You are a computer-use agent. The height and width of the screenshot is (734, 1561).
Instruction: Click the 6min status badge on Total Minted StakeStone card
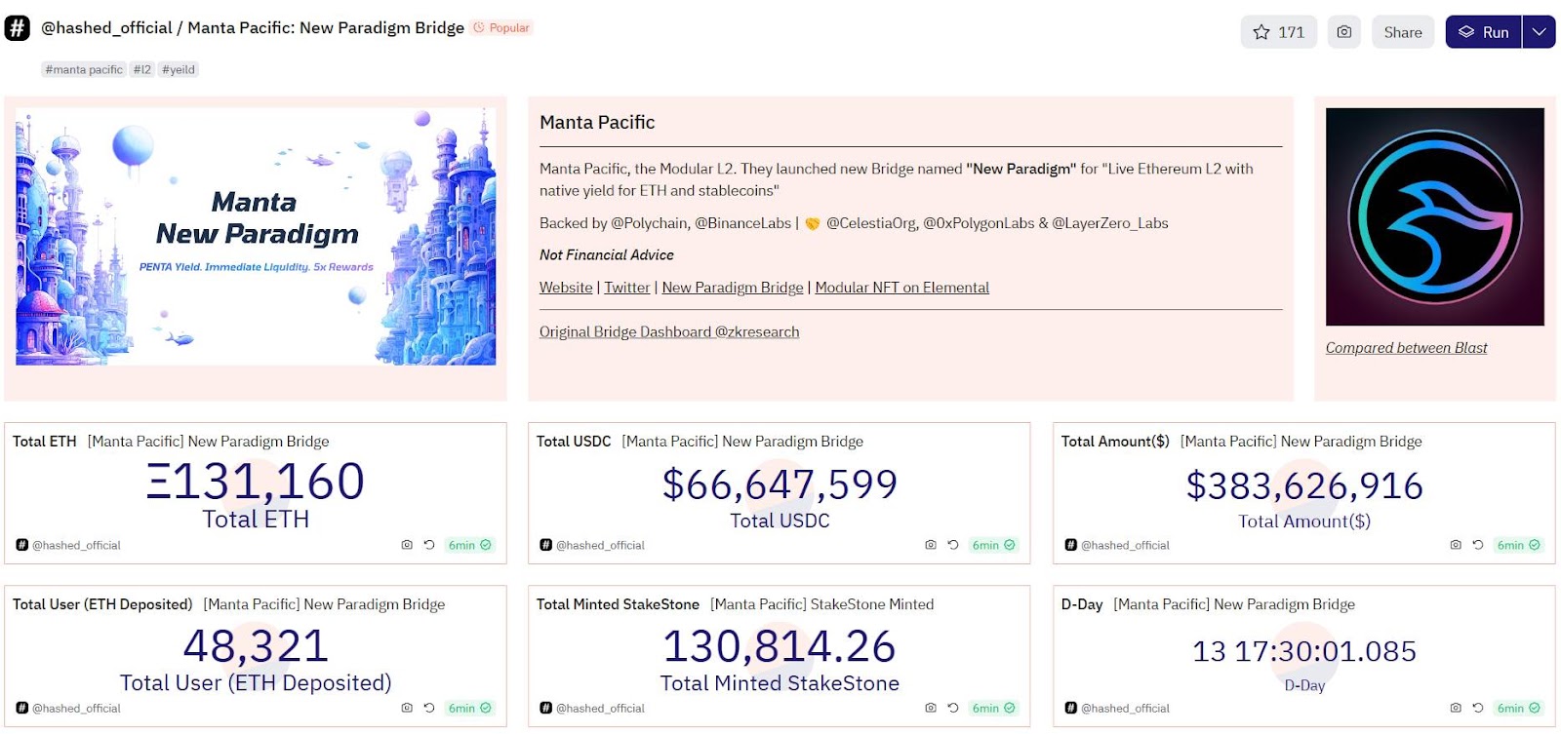(993, 708)
